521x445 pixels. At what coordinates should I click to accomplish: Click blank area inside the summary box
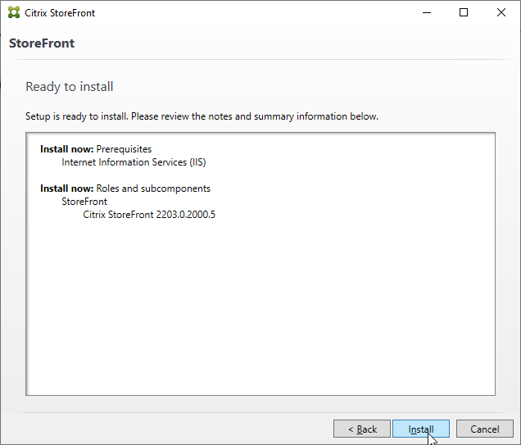point(262,311)
